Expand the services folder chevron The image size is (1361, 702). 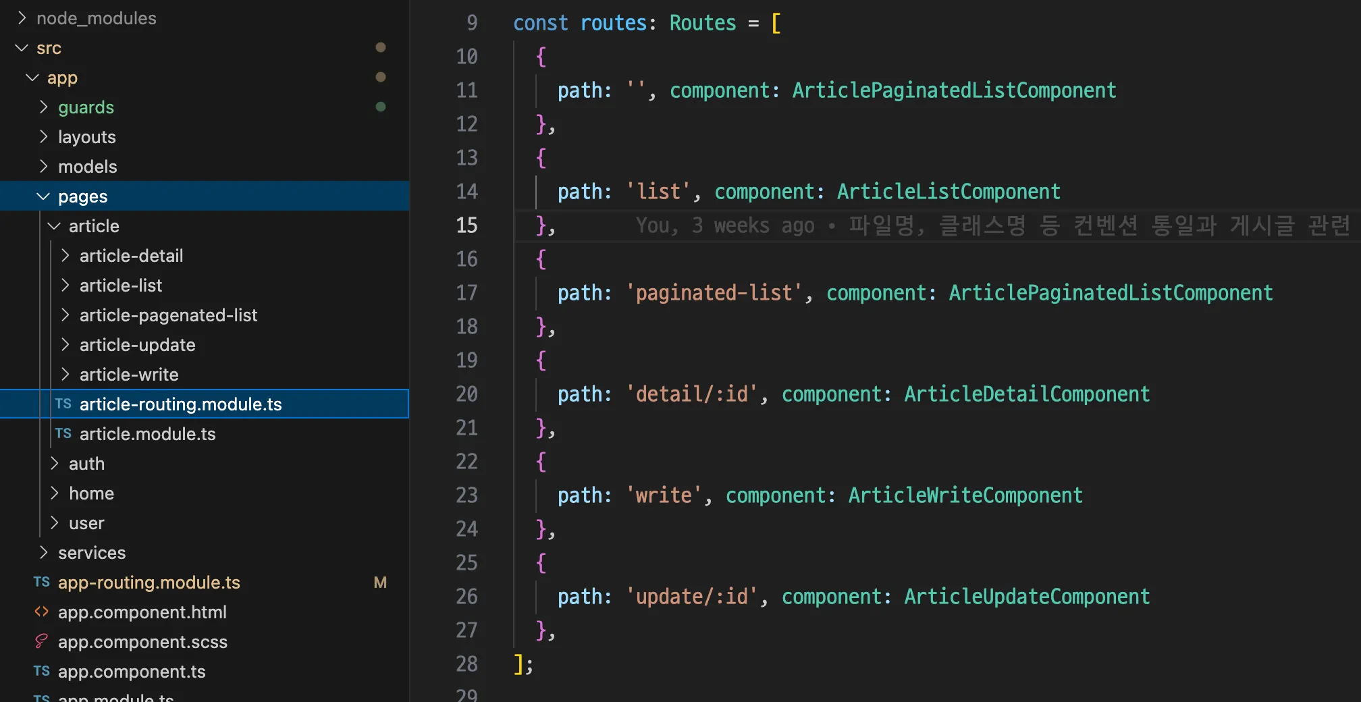[x=43, y=553]
